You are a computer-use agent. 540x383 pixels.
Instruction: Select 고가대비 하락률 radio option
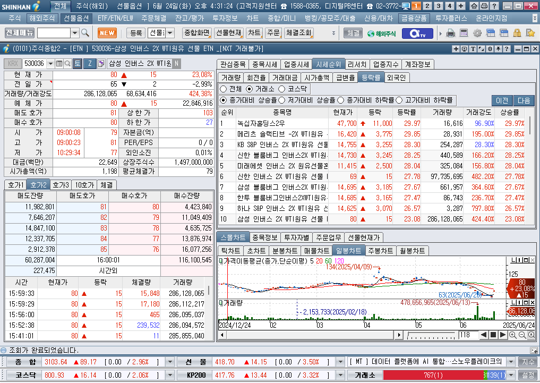(399, 100)
